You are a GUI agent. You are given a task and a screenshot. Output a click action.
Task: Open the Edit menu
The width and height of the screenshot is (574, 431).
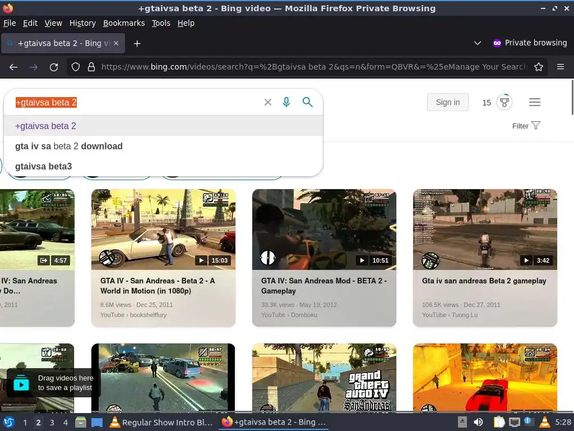(30, 23)
